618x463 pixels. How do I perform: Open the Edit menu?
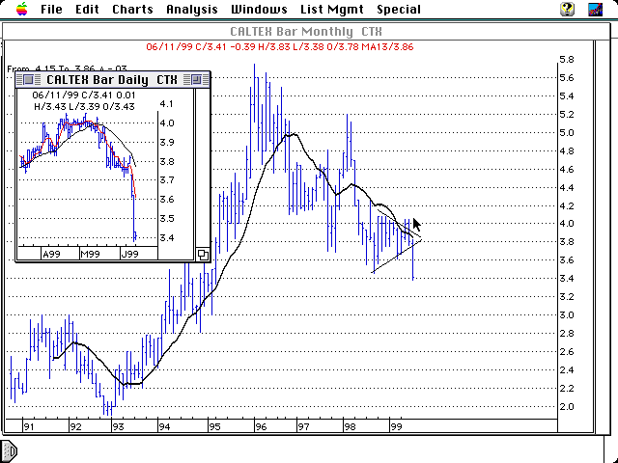tap(87, 9)
